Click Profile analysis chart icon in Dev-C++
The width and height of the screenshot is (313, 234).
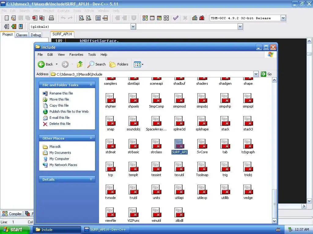pos(195,18)
